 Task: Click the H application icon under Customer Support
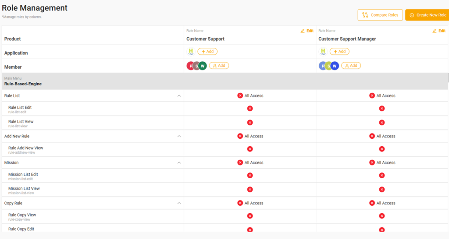(x=191, y=52)
